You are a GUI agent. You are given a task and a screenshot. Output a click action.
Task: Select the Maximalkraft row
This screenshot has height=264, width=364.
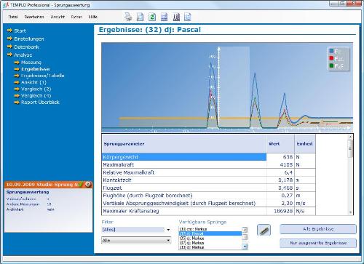coord(209,164)
